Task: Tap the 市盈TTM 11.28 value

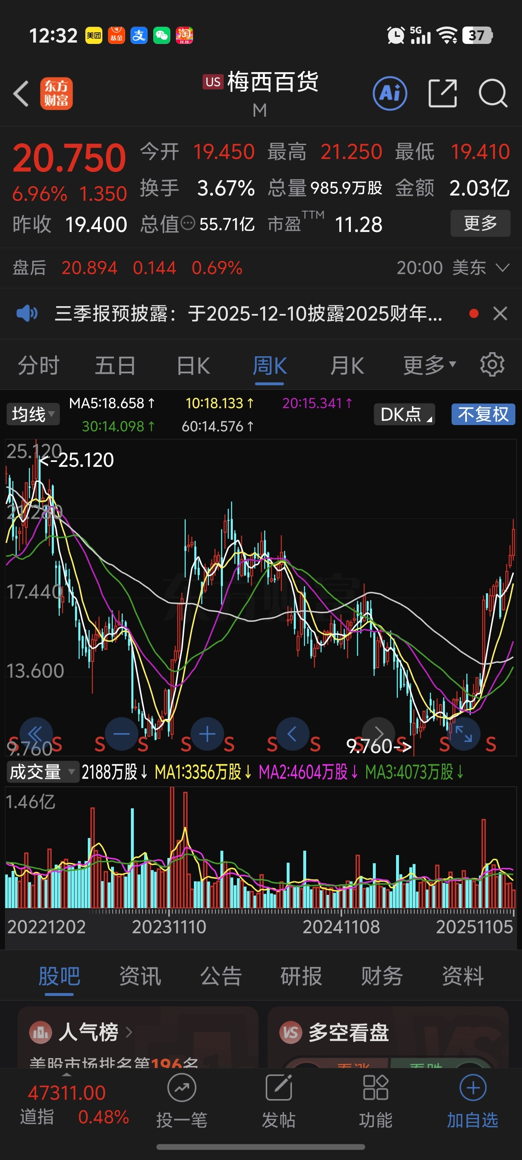Action: pos(358,224)
